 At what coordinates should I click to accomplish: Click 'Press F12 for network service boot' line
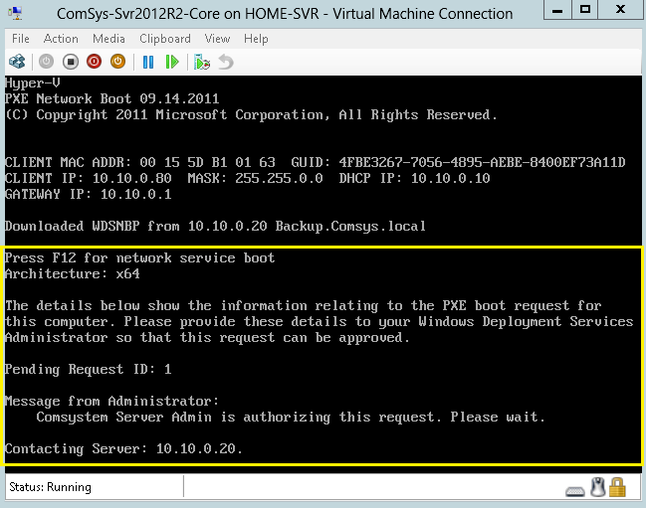(139, 257)
